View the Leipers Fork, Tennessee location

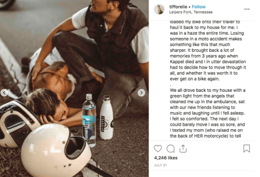191,12
